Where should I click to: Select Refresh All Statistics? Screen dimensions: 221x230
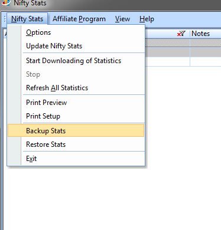point(76,88)
